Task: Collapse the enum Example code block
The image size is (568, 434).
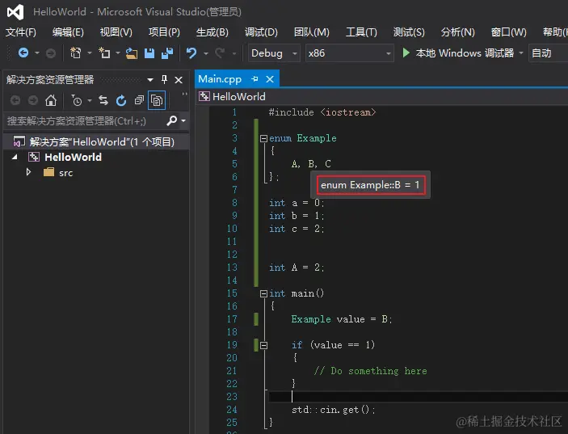Action: click(263, 138)
